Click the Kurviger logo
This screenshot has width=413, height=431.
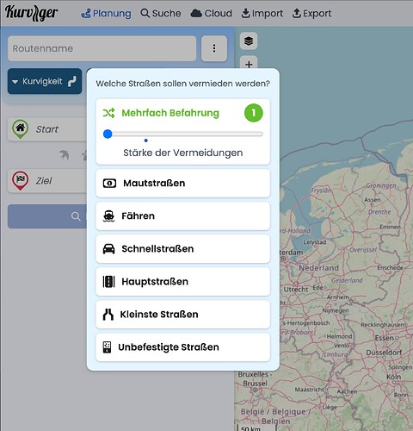click(31, 13)
